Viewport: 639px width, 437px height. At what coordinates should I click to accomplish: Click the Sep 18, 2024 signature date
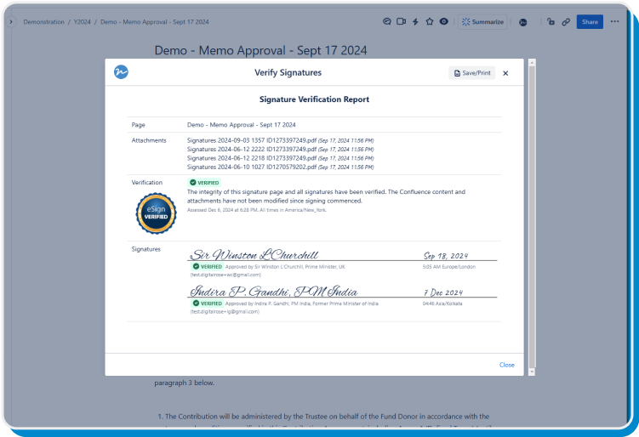point(445,256)
